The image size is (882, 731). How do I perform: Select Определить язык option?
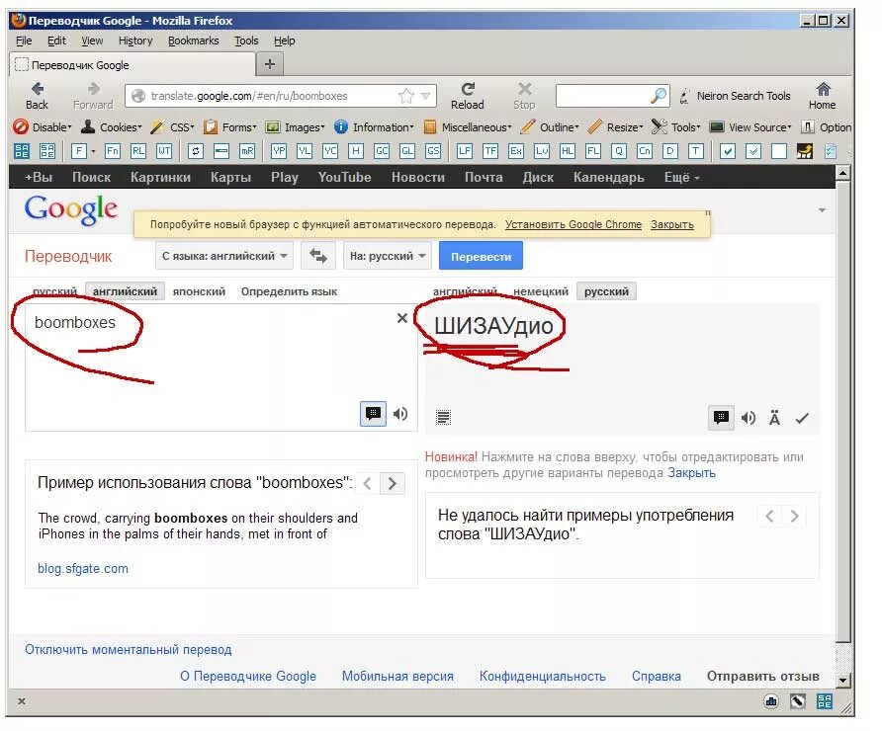tap(289, 291)
